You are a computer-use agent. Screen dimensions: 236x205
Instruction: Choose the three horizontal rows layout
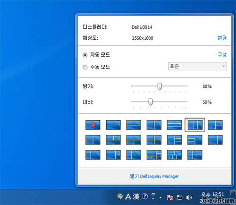pos(174,125)
